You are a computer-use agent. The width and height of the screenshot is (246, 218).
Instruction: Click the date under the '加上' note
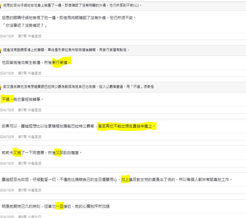[x=7, y=190]
